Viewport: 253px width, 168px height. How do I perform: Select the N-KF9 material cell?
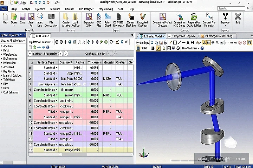coord(107,79)
